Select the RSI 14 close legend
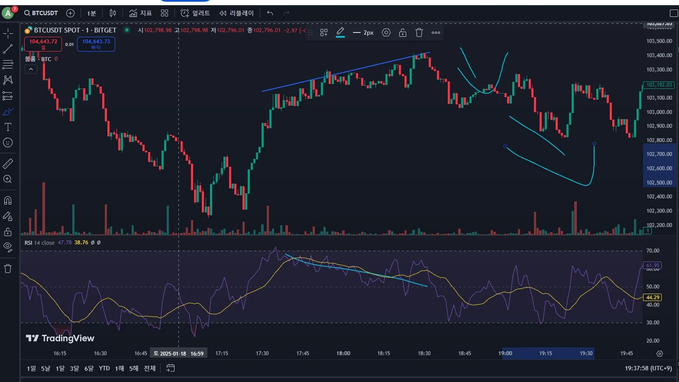 tap(39, 243)
